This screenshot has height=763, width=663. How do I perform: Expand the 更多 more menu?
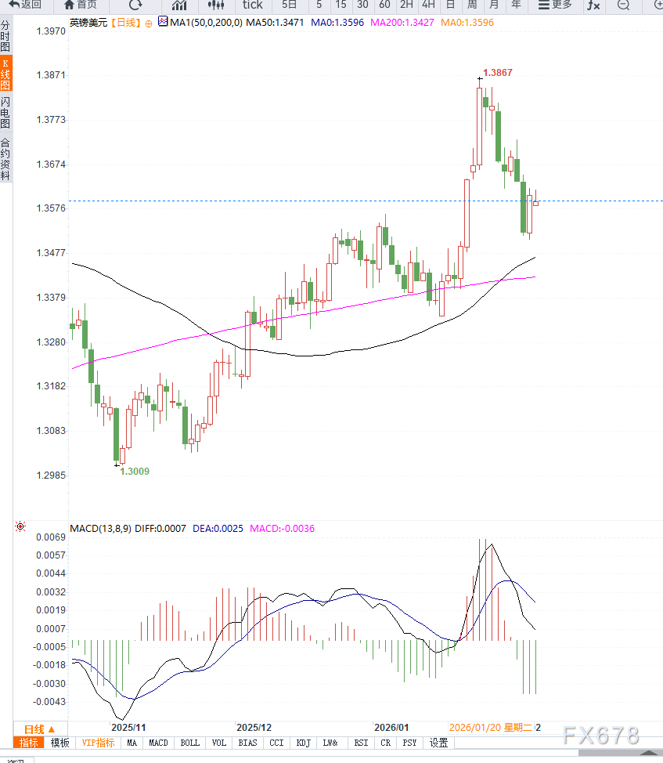coord(555,5)
